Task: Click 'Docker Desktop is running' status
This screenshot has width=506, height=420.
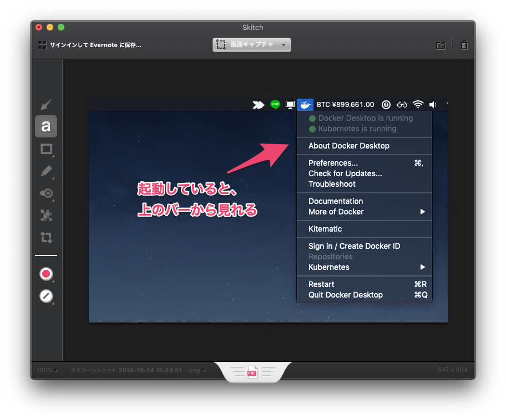Action: tap(365, 118)
